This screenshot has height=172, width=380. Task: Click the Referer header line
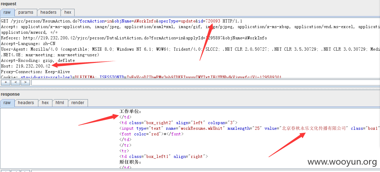(x=134, y=38)
